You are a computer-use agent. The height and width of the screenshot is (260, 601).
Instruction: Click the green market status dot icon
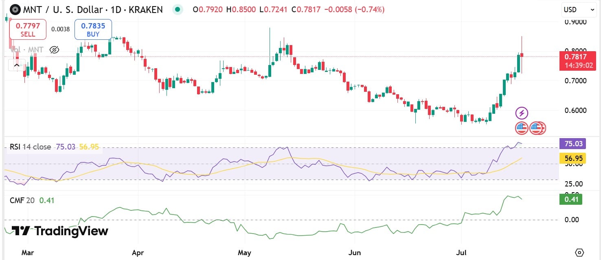[x=178, y=9]
